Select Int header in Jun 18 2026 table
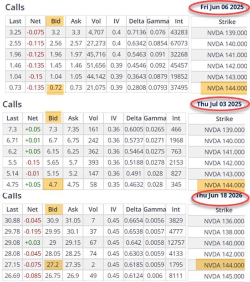250x282 pixels. pyautogui.click(x=176, y=209)
